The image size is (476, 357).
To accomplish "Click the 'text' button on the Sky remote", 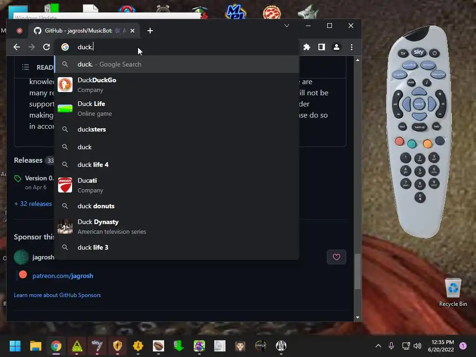I will pyautogui.click(x=402, y=126).
